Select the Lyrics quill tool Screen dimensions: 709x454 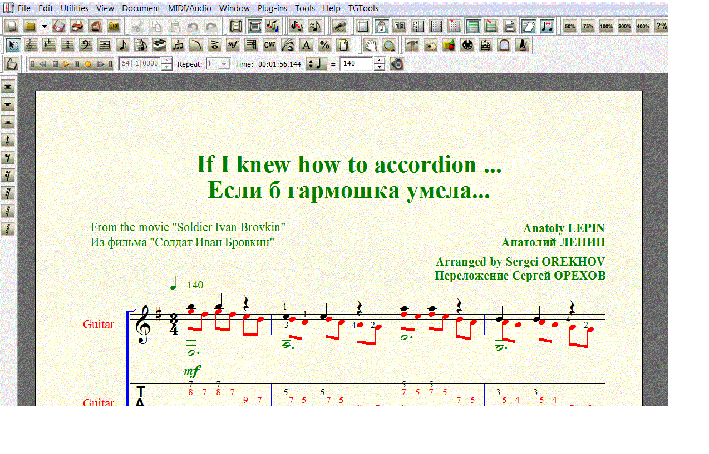coord(288,45)
